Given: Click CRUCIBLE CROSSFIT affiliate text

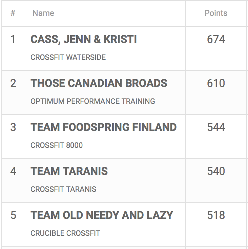Looking at the screenshot, I should 65,233.
